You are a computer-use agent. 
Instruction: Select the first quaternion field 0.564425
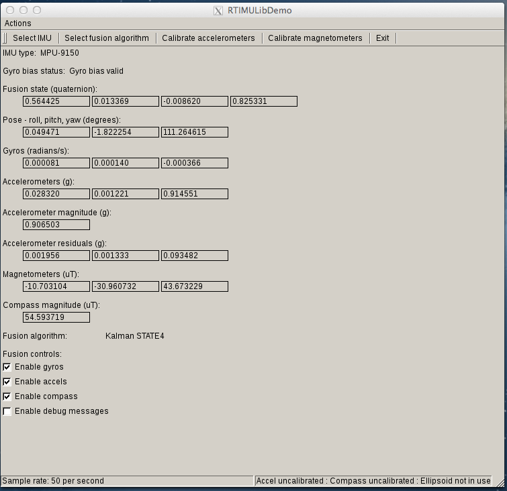(56, 101)
